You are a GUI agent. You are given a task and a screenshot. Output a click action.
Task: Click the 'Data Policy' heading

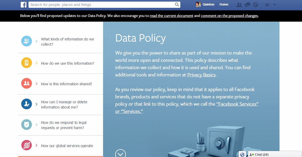pos(141,38)
